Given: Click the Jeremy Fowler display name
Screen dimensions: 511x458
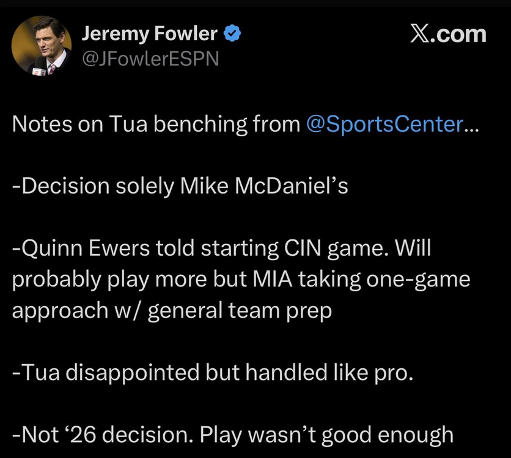Looking at the screenshot, I should 149,34.
